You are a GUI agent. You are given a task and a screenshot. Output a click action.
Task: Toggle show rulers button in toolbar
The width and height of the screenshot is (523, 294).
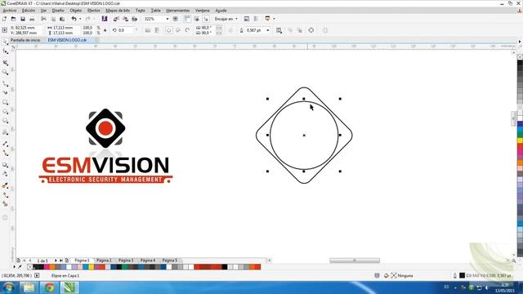point(187,19)
